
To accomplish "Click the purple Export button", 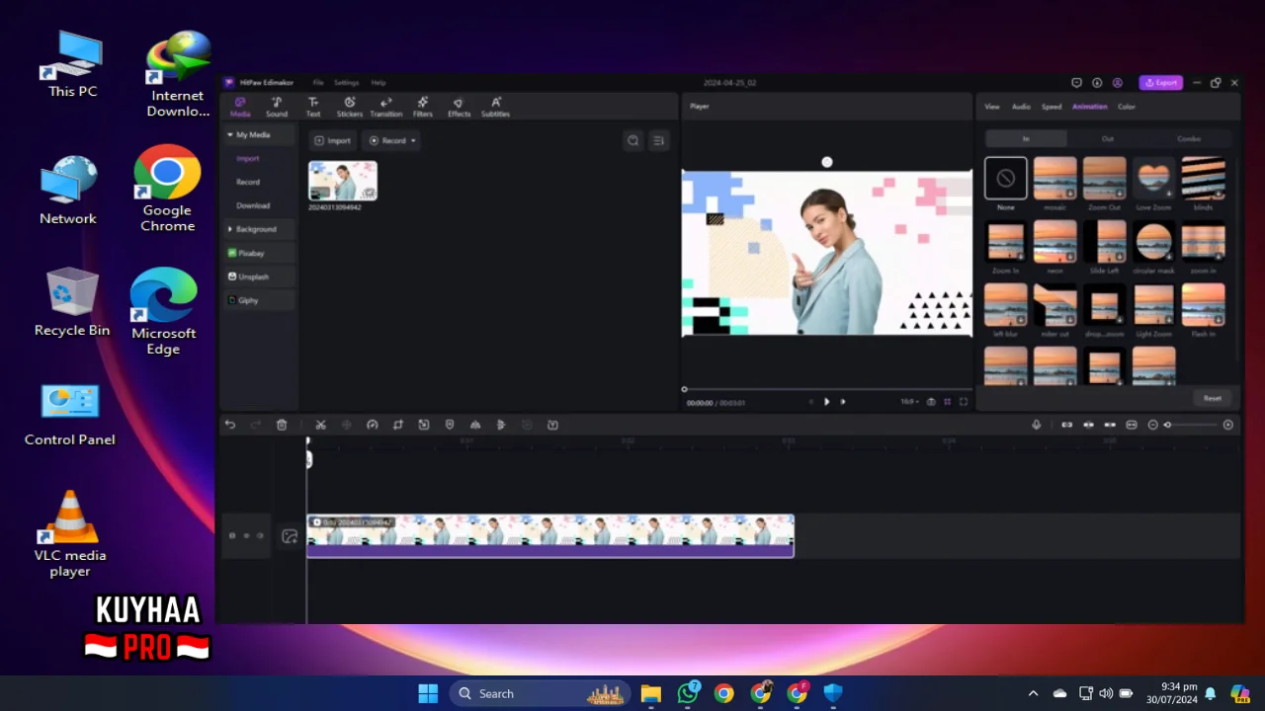I will (x=1161, y=83).
